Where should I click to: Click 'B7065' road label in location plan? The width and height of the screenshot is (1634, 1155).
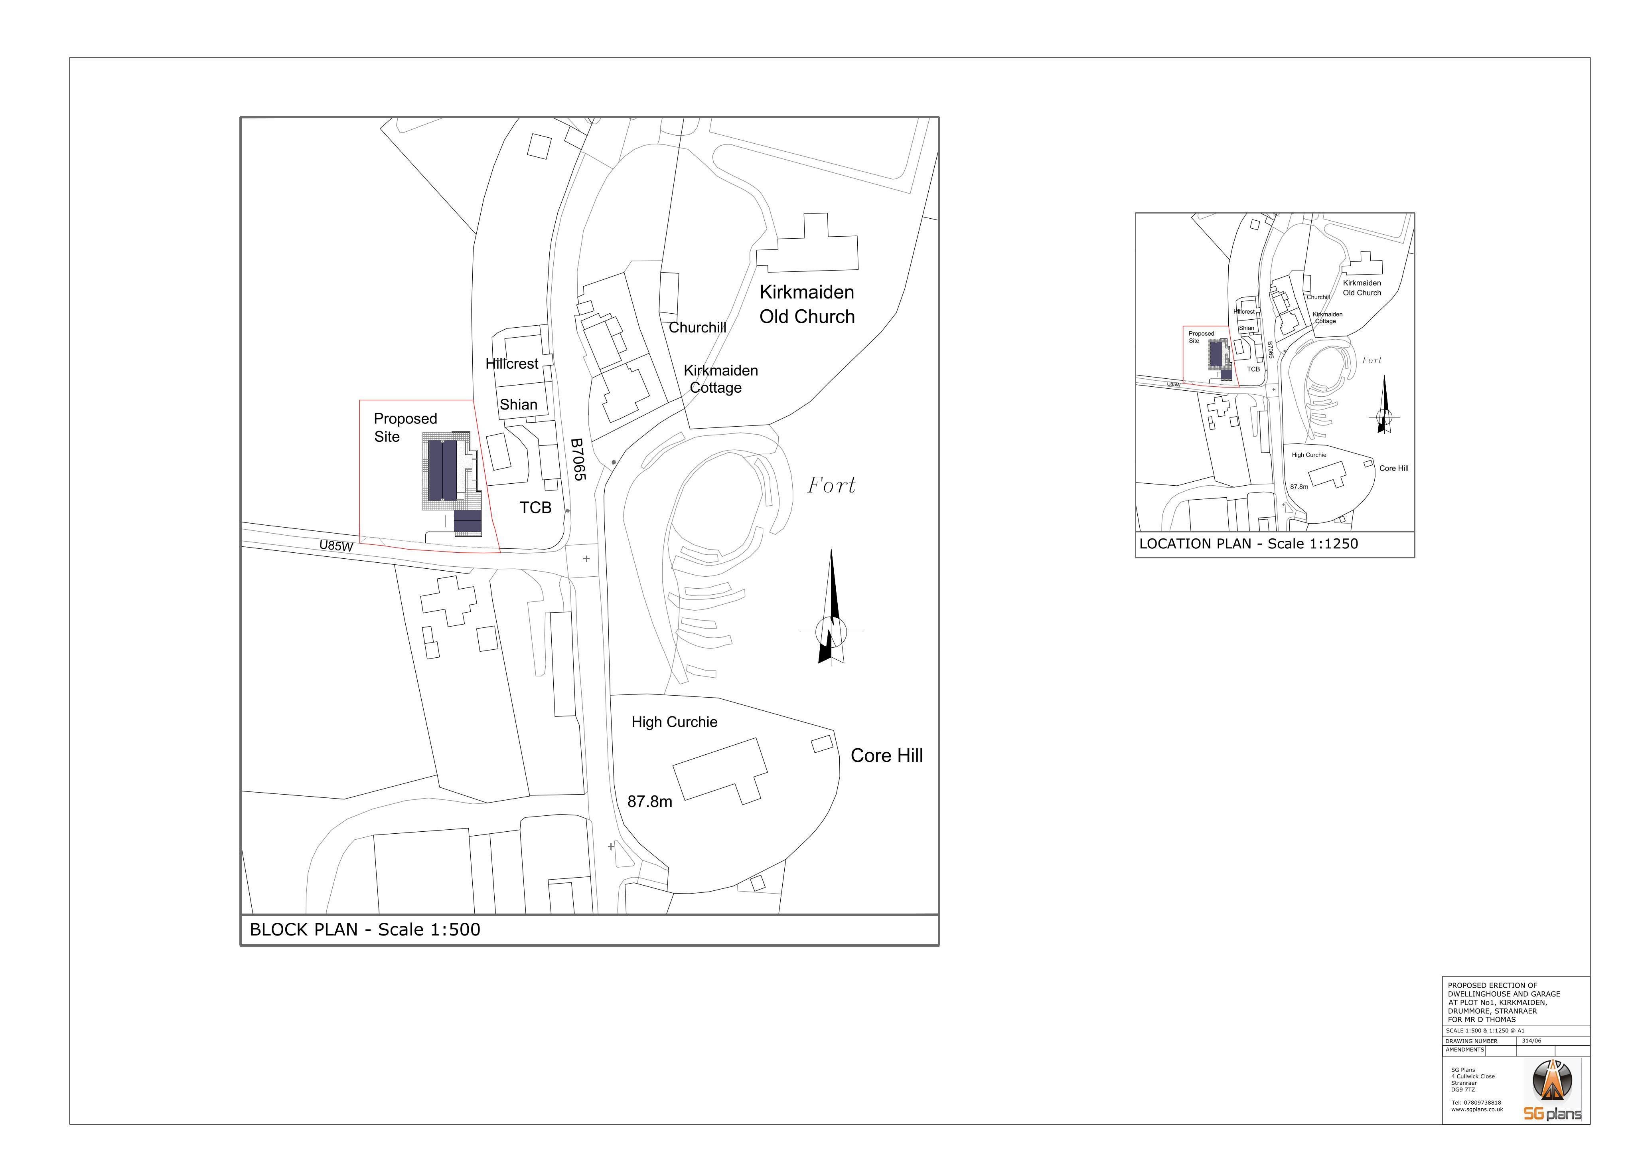pyautogui.click(x=1270, y=350)
